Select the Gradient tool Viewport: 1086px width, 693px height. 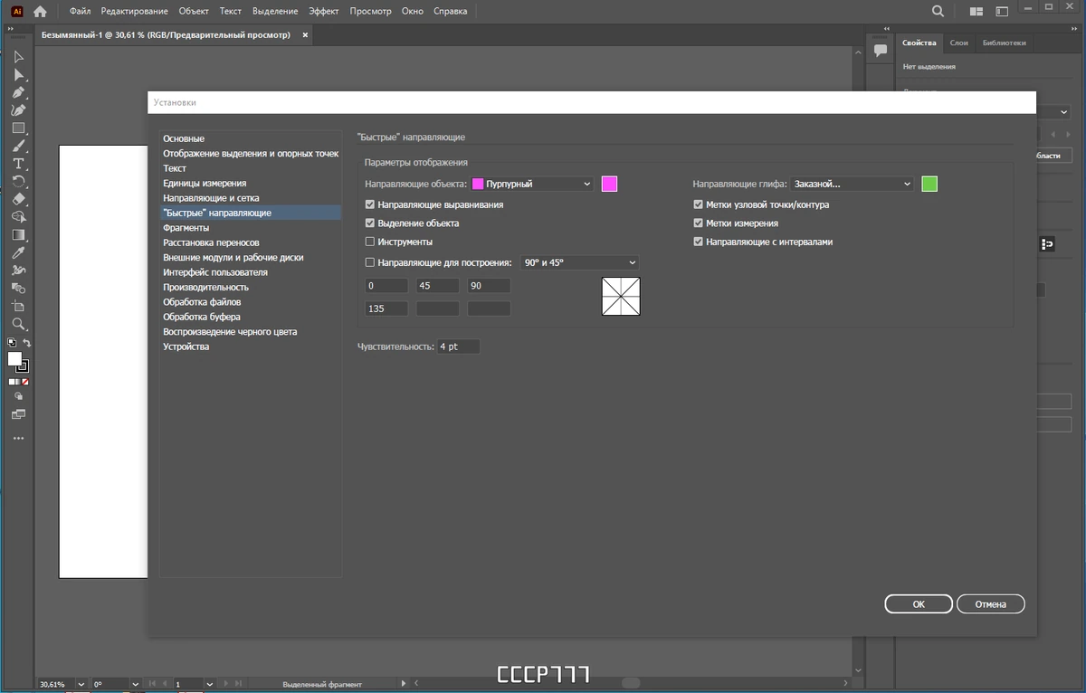[18, 234]
